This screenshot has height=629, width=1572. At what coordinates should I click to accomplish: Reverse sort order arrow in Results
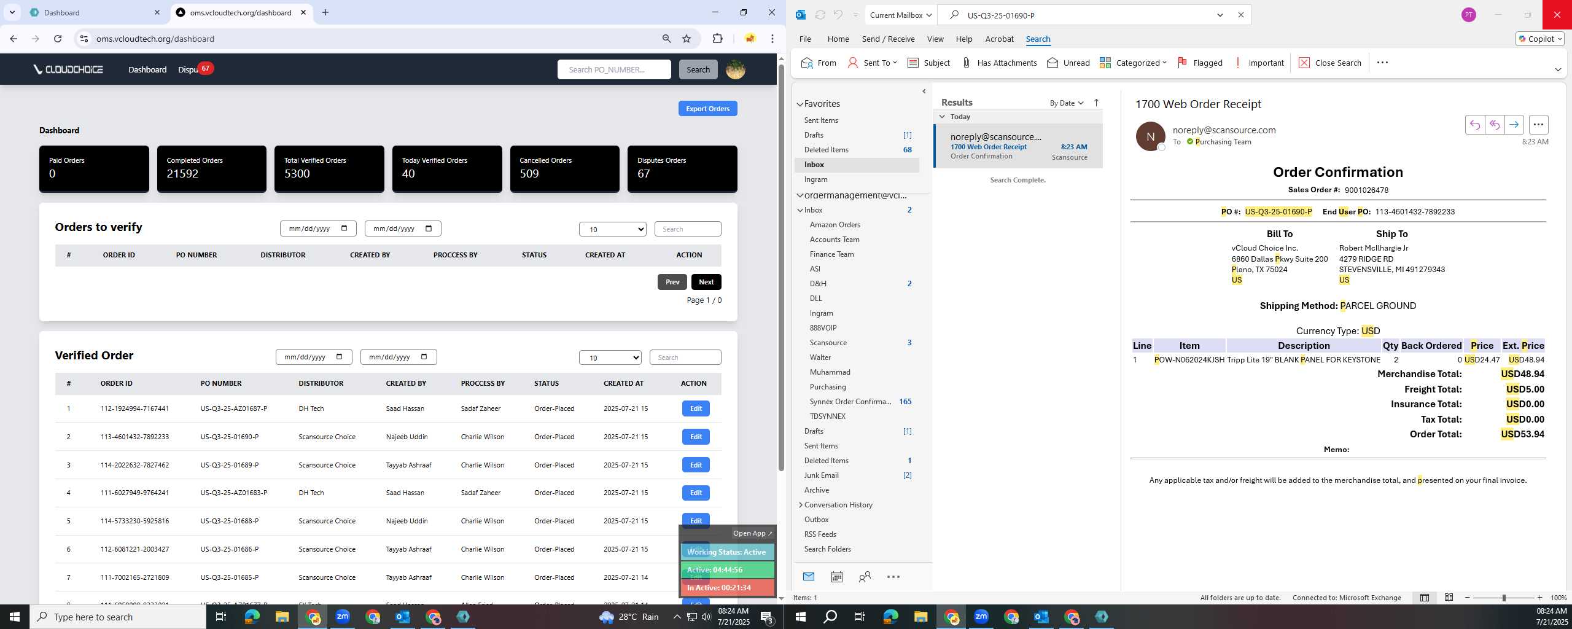click(1096, 103)
